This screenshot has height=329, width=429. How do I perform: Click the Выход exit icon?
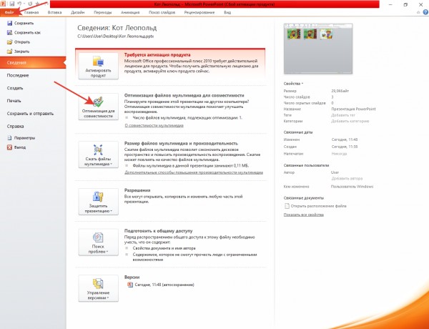coord(9,147)
